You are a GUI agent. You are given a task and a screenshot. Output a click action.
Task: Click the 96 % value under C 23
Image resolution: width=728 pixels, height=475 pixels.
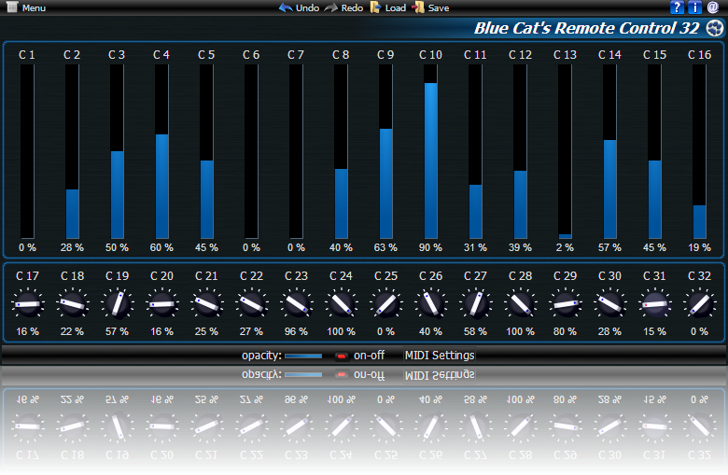coord(296,331)
